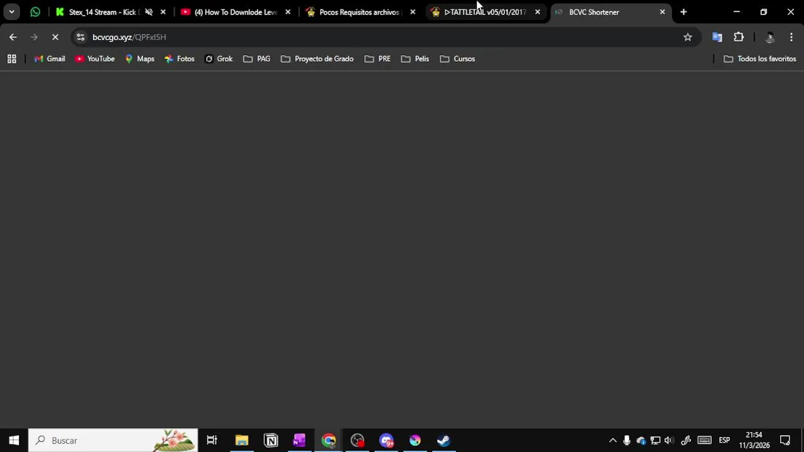The width and height of the screenshot is (804, 452).
Task: Open the Gmail bookmark
Action: pyautogui.click(x=50, y=58)
